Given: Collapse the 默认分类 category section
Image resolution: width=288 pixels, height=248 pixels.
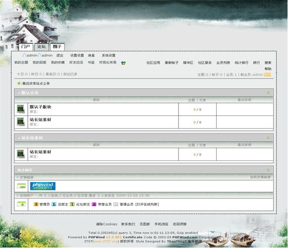Looking at the screenshot, I should click(x=268, y=93).
